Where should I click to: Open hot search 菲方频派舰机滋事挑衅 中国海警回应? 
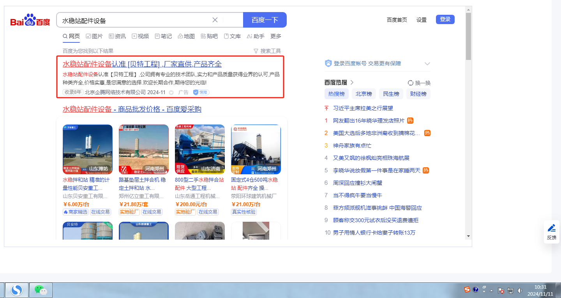[378, 208]
